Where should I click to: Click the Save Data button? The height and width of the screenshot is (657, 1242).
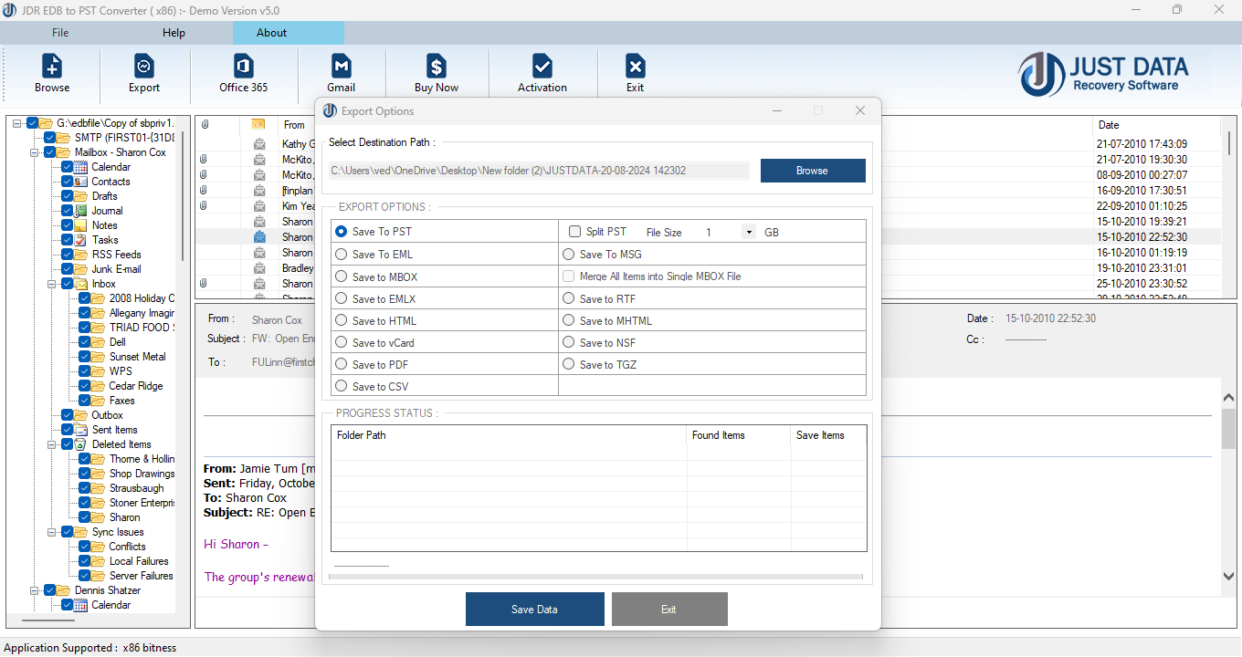click(x=534, y=609)
